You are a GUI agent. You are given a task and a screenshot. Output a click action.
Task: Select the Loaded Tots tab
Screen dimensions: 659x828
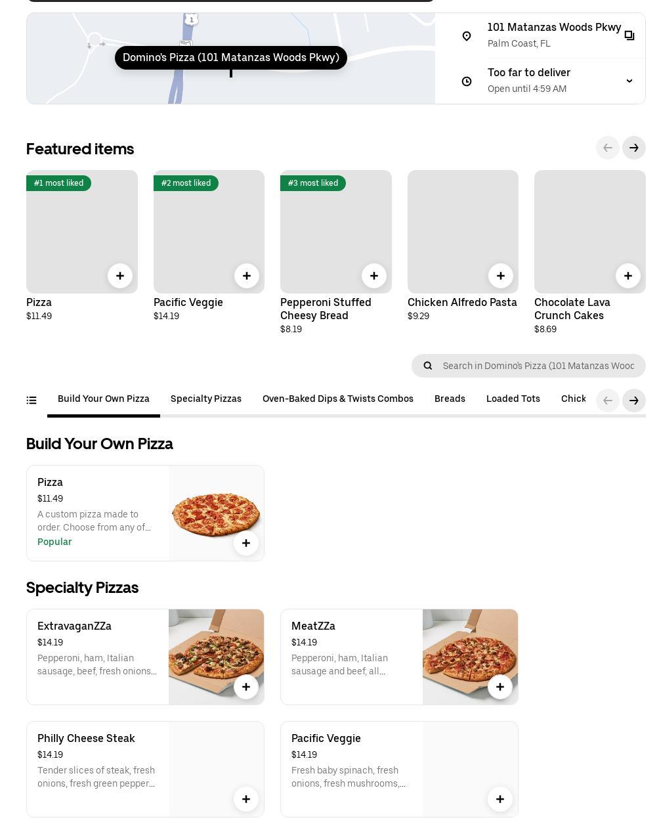(513, 399)
